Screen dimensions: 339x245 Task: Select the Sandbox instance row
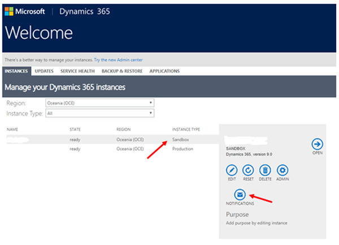[113, 139]
